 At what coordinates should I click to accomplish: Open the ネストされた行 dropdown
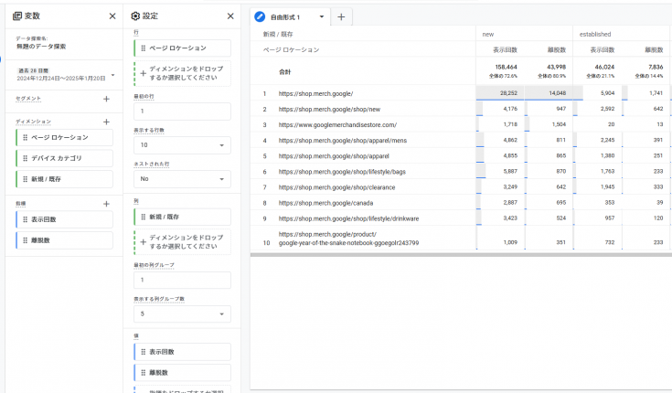(181, 180)
